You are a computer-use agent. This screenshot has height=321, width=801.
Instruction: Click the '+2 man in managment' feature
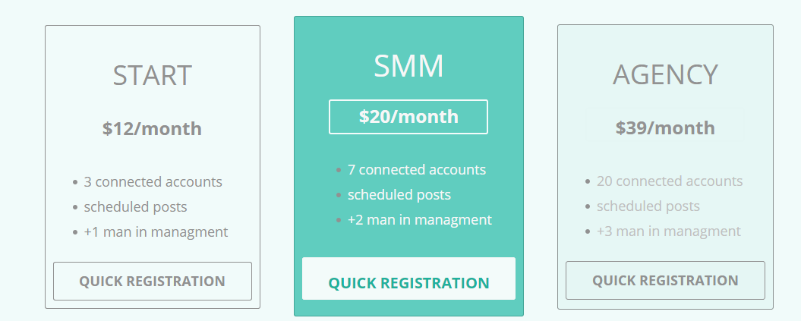click(419, 220)
